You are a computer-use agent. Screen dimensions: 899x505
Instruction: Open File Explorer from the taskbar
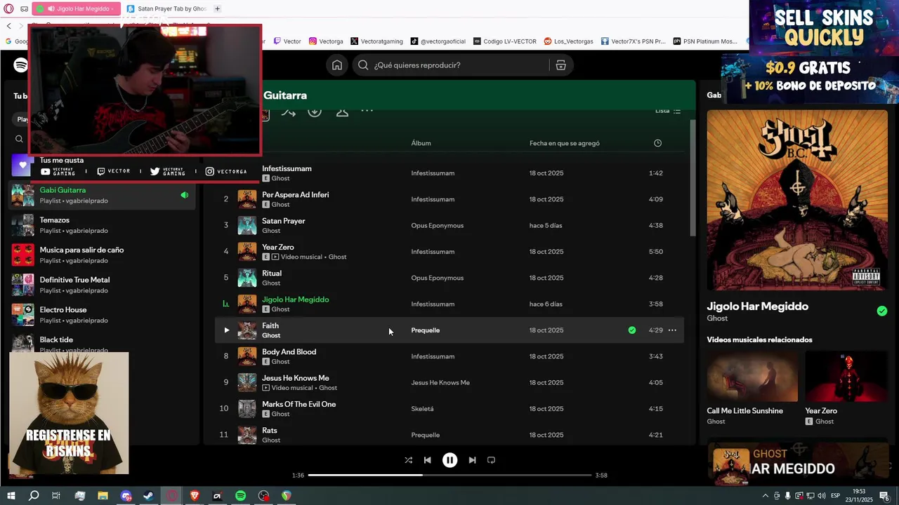coord(103,496)
